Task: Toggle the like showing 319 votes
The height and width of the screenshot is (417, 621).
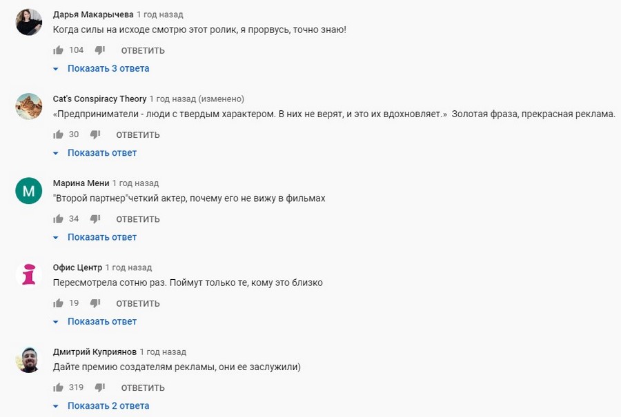Action: pos(58,387)
